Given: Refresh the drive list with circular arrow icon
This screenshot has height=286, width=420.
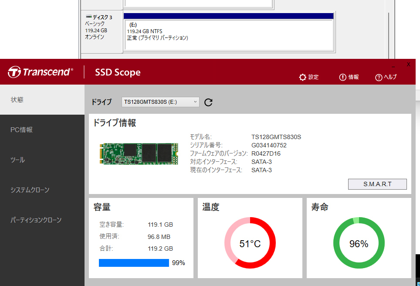Looking at the screenshot, I should (208, 102).
